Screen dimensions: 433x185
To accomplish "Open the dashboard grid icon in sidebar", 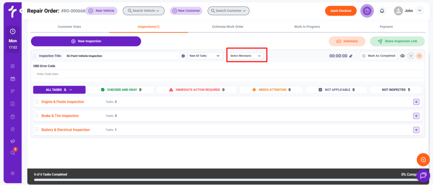I will (x=12, y=66).
